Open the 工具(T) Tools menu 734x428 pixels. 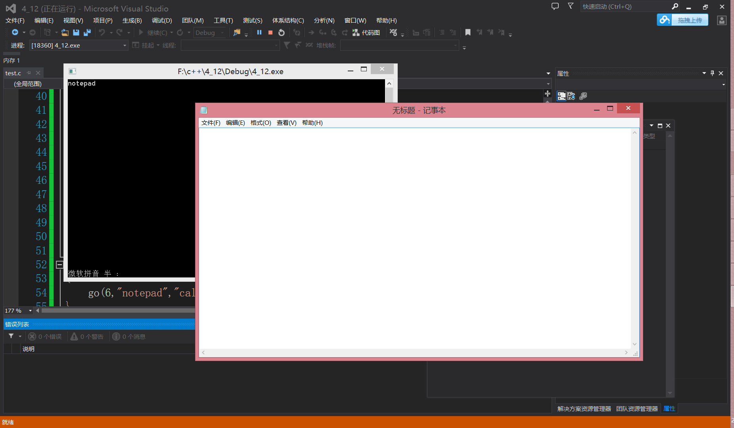[223, 20]
